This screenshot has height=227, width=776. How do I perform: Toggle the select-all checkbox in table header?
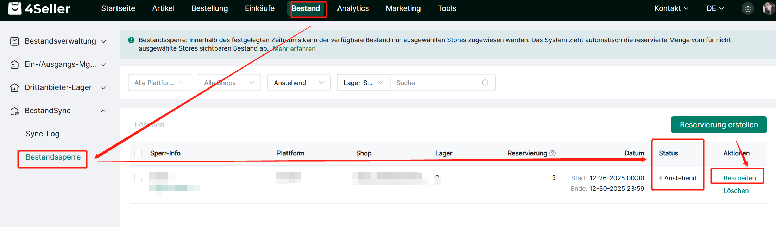(138, 153)
